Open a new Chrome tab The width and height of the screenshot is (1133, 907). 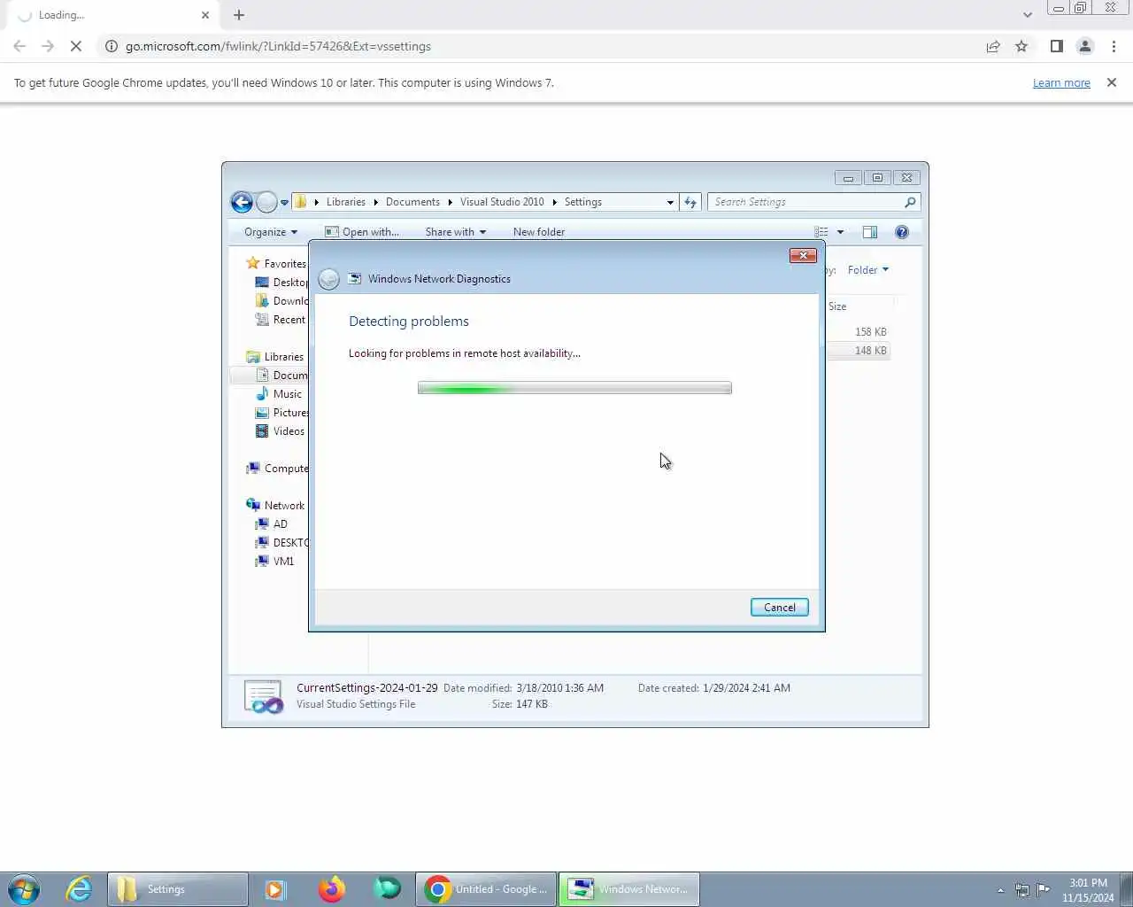pos(239,15)
